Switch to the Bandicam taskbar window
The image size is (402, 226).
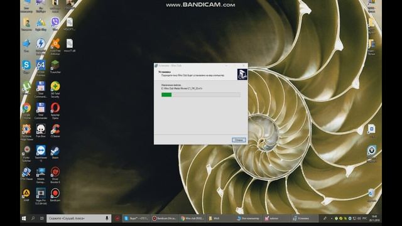tap(165, 218)
